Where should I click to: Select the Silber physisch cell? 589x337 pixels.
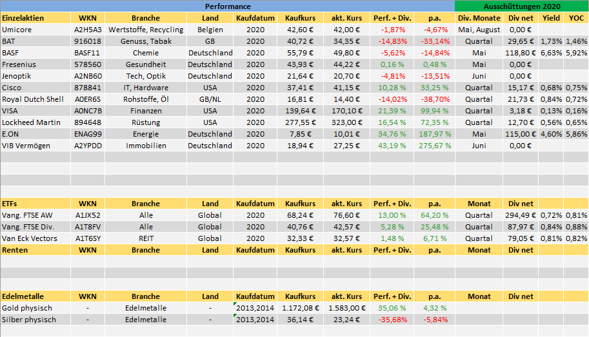pos(35,320)
